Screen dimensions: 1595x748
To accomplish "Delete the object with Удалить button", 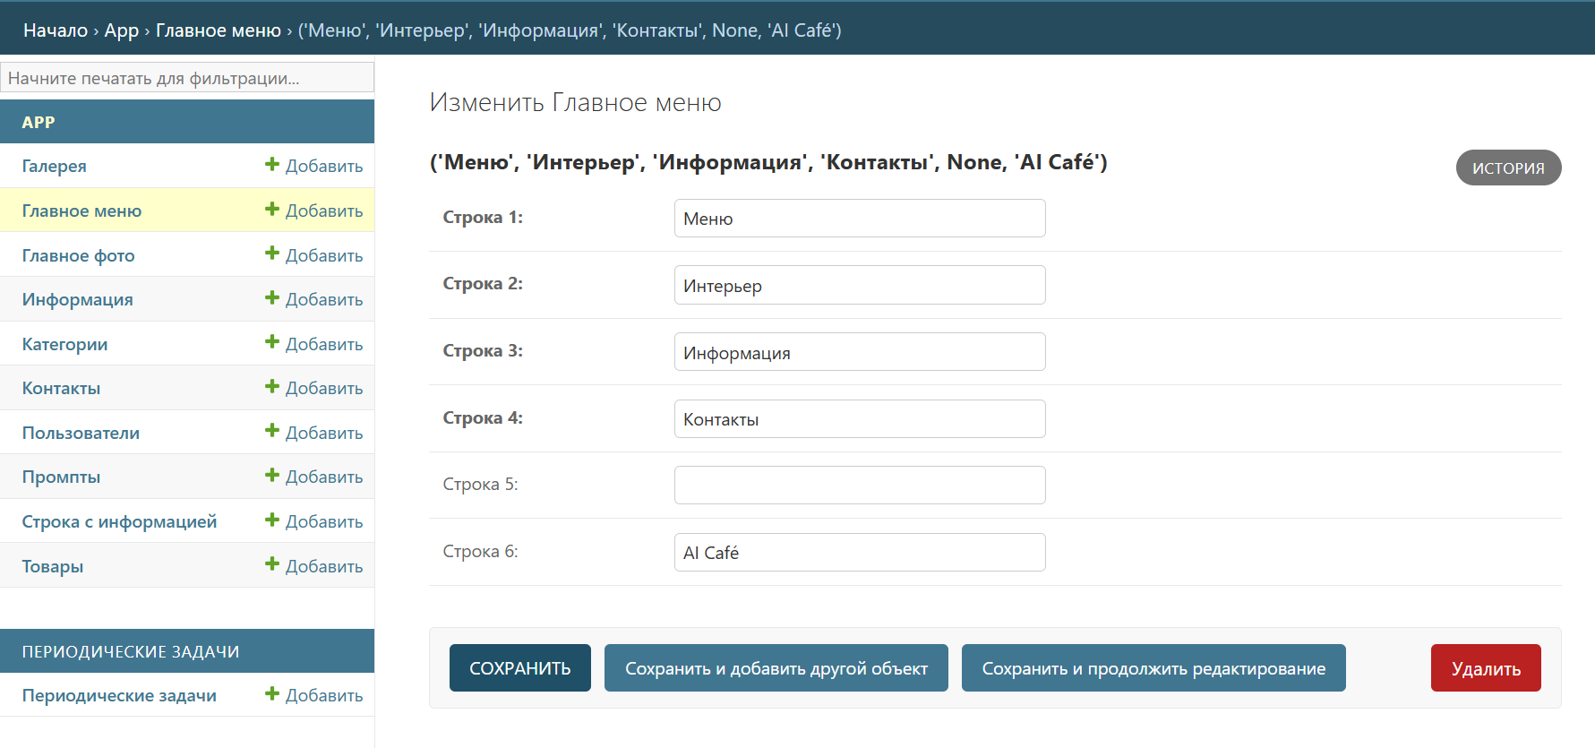I will coord(1485,668).
